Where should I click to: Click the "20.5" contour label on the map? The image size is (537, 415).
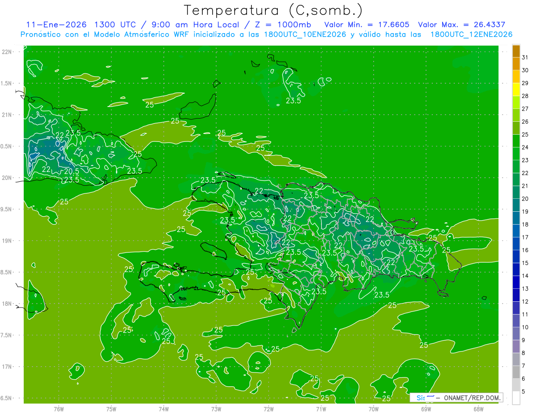pos(72,171)
